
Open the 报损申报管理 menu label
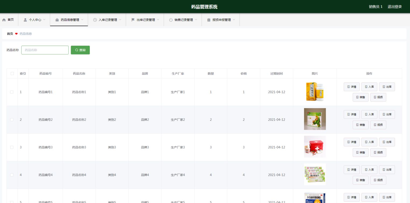(x=222, y=20)
